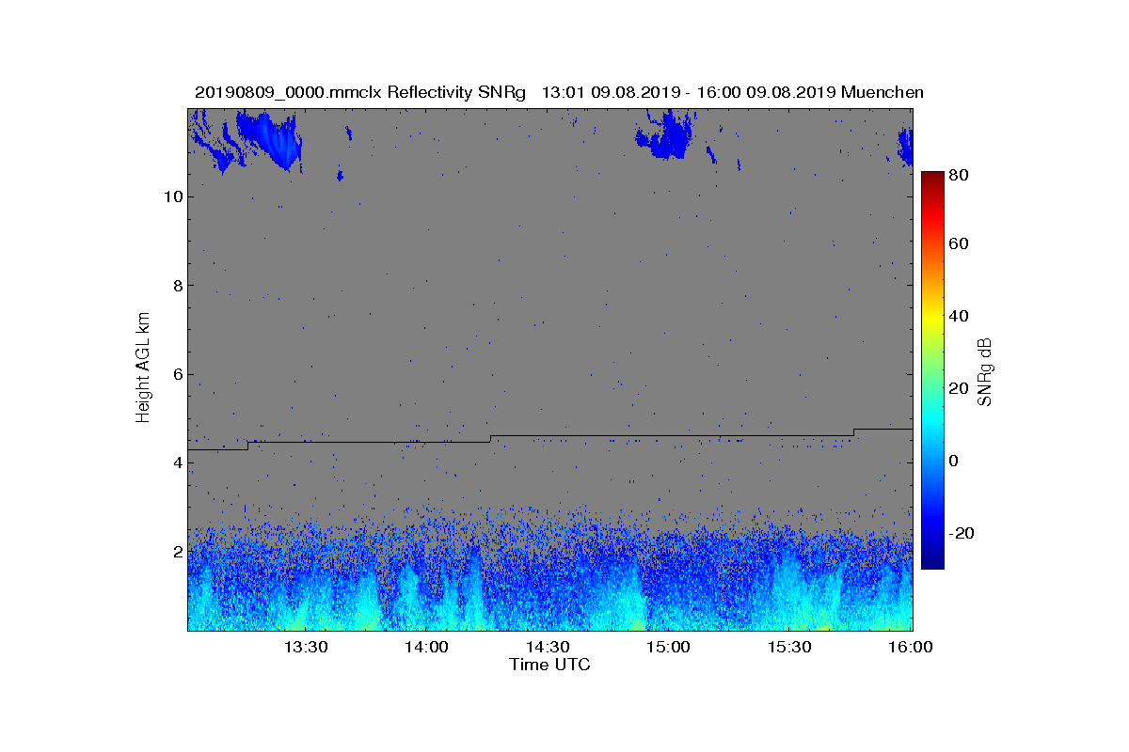The image size is (1129, 752).
Task: Select the 13:30 time tick label
Action: (306, 647)
